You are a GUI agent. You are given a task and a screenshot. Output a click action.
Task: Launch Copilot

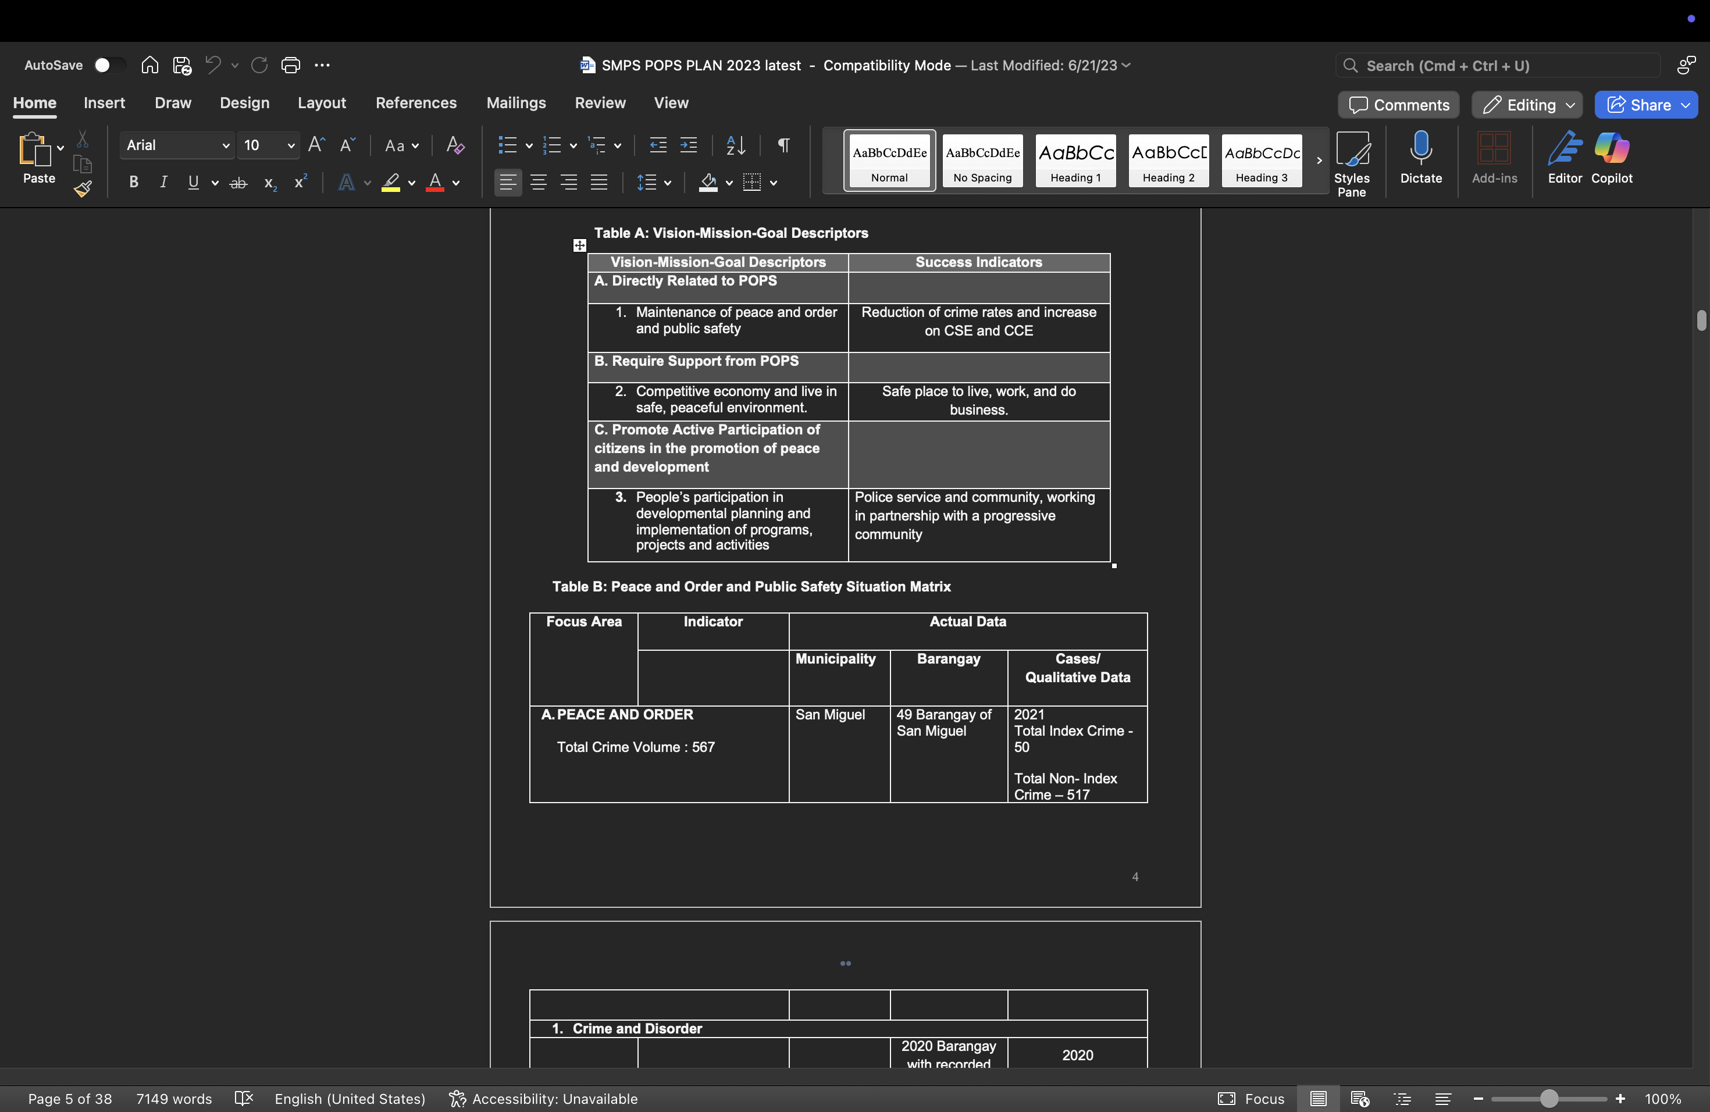pyautogui.click(x=1612, y=157)
